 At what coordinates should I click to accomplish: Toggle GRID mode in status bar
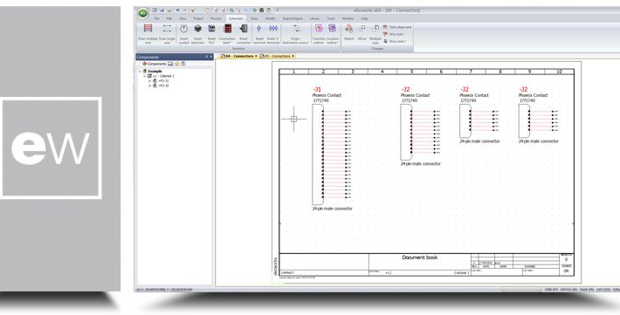click(x=551, y=290)
